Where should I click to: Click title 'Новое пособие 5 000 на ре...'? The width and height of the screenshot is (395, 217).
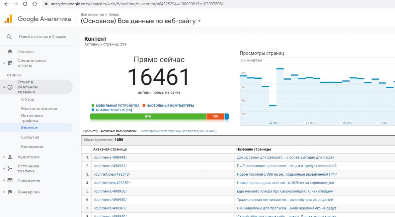pyautogui.click(x=287, y=174)
